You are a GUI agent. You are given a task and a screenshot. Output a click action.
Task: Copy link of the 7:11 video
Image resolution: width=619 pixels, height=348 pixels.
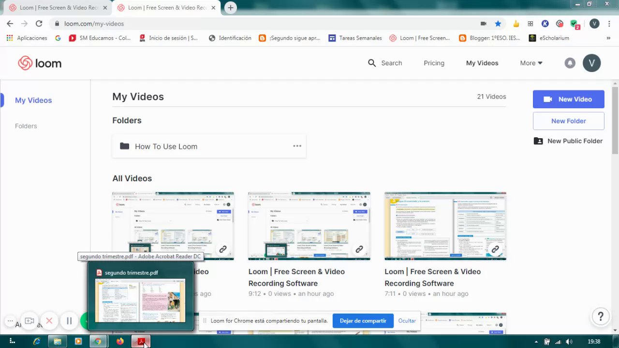tap(495, 249)
